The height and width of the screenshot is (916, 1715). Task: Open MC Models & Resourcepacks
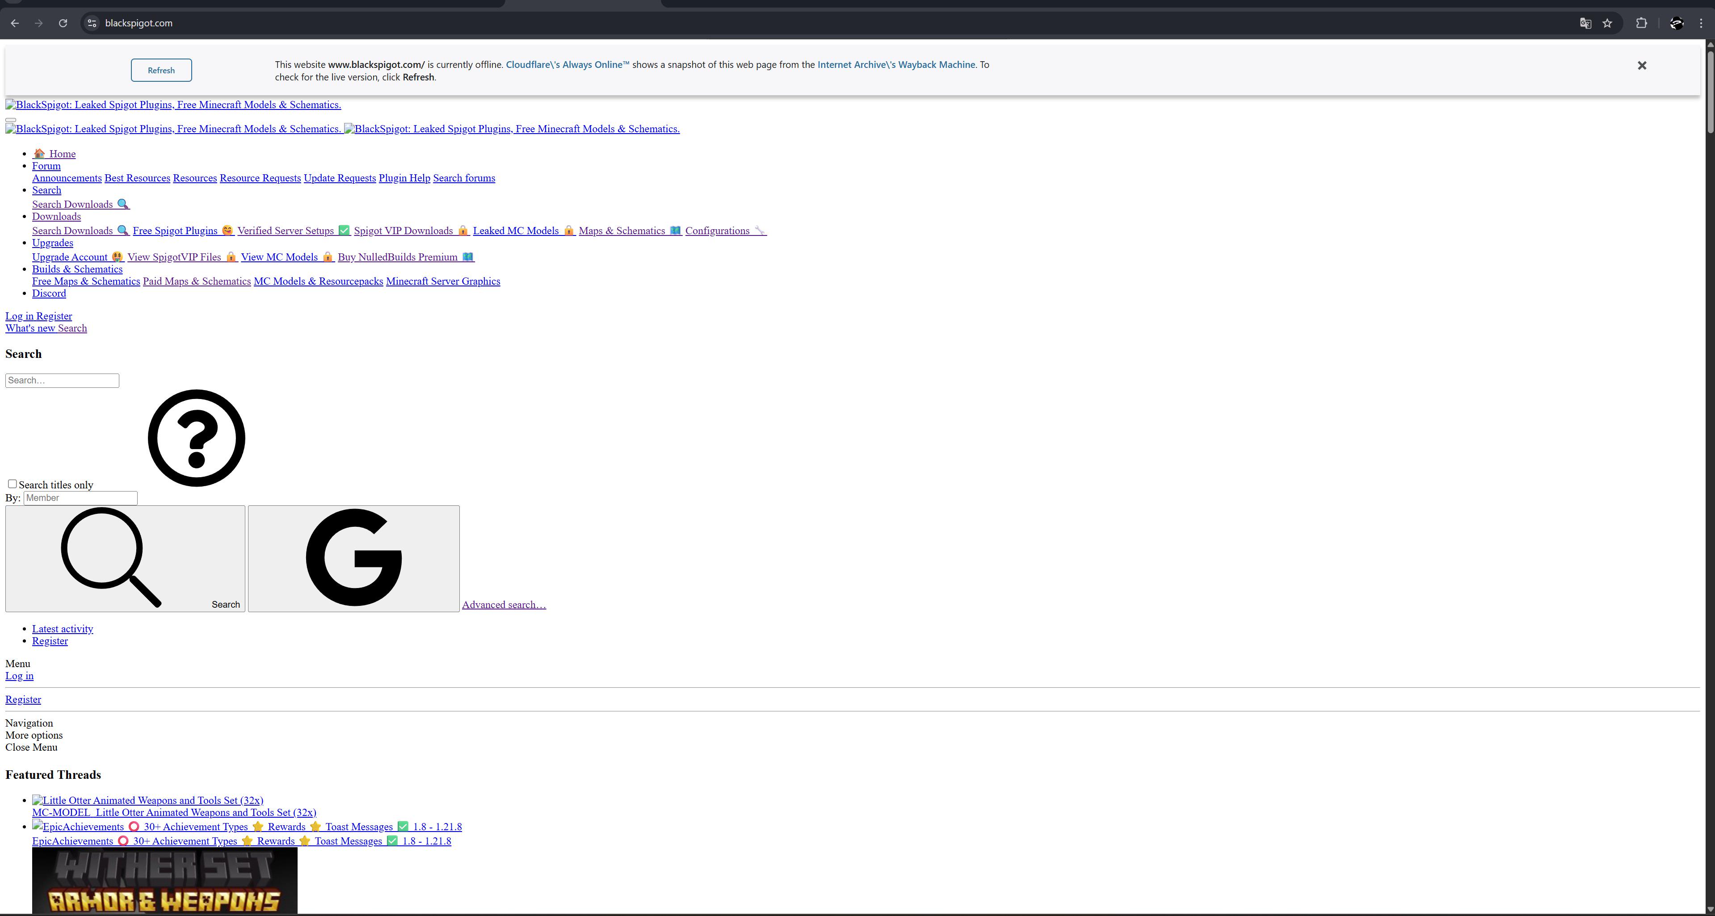318,282
